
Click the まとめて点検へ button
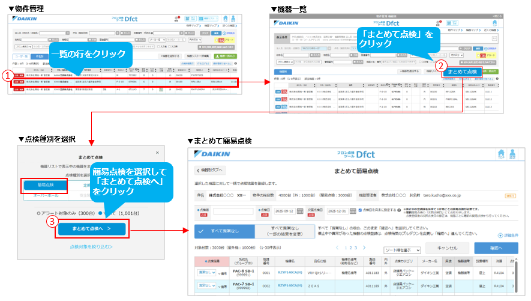coord(91,229)
